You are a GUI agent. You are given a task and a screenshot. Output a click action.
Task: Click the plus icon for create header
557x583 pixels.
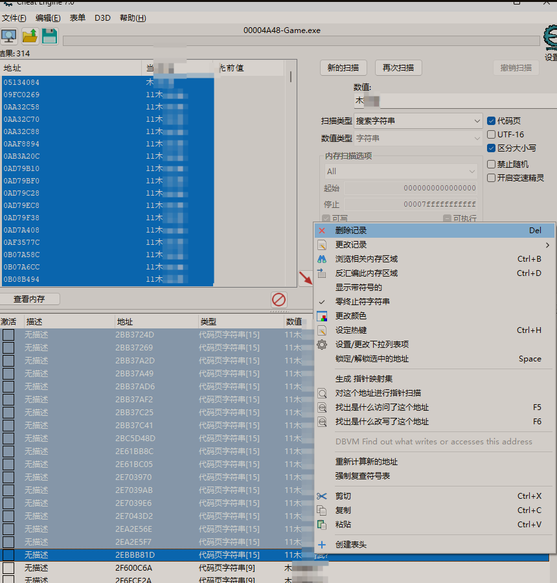click(322, 545)
